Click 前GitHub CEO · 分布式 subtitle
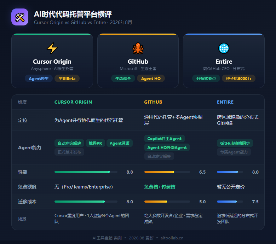Image resolution: width=276 pixels, height=244 pixels. 224,69
